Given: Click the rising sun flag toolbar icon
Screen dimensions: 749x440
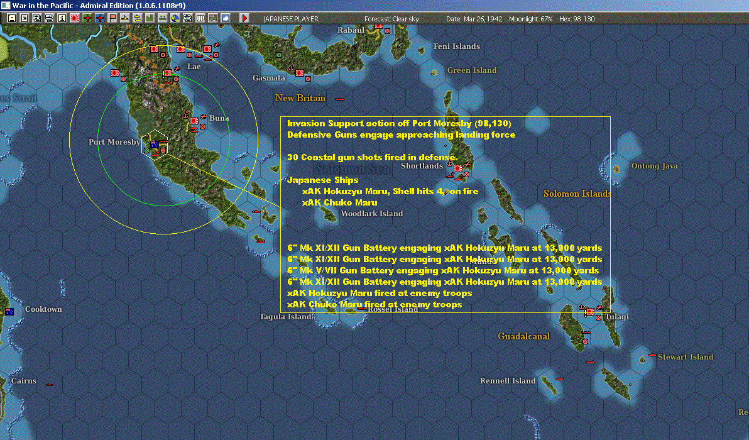Looking at the screenshot, I should [x=75, y=18].
